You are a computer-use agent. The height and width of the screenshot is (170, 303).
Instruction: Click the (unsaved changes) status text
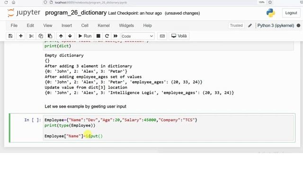click(x=182, y=13)
